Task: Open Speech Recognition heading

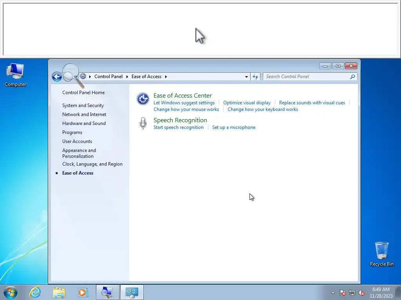Action: click(180, 120)
